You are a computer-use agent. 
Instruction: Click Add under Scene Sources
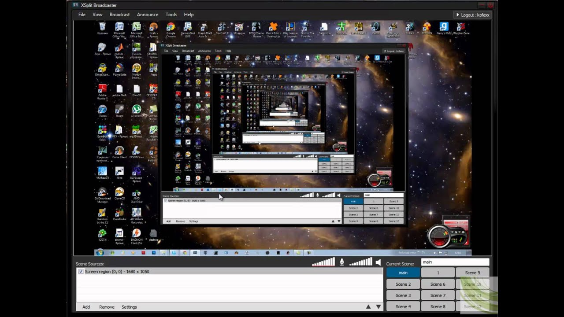tap(86, 307)
